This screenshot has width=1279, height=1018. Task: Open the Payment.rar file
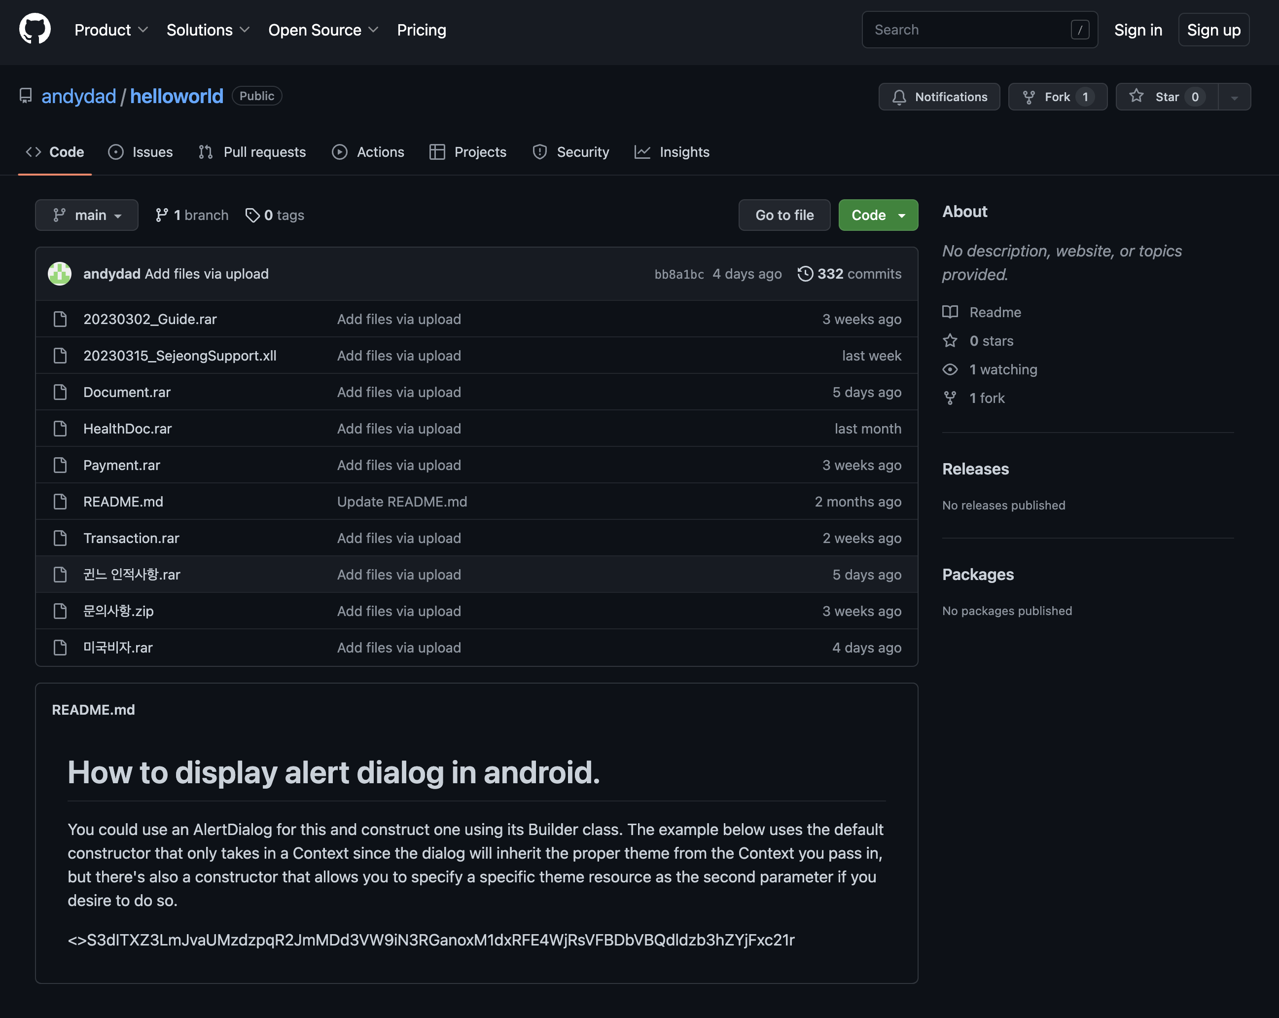122,466
